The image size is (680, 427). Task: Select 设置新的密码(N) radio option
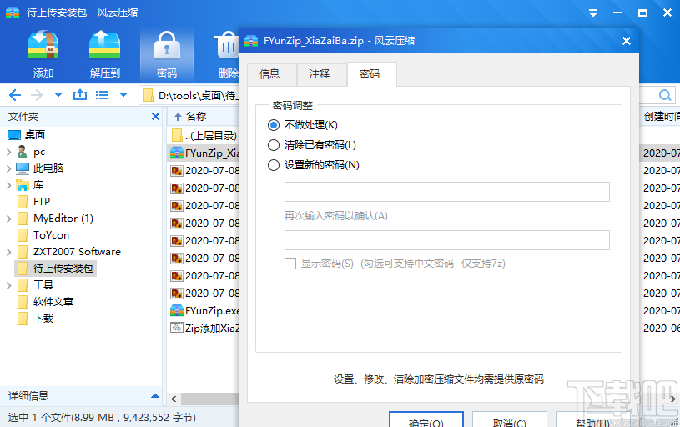click(273, 165)
